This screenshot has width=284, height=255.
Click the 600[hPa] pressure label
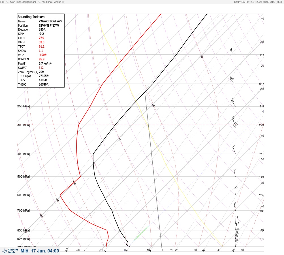tap(24, 195)
